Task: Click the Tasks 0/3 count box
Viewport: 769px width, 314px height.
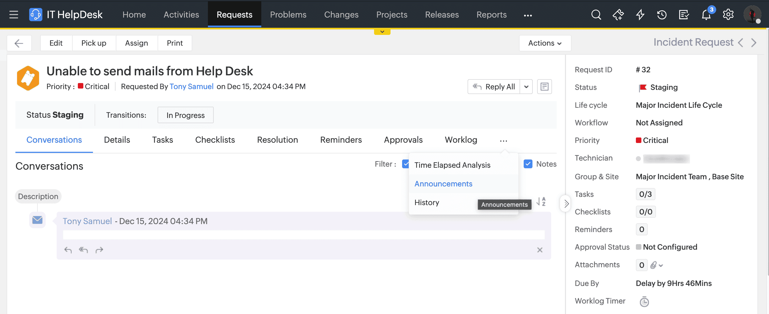Action: click(x=645, y=194)
